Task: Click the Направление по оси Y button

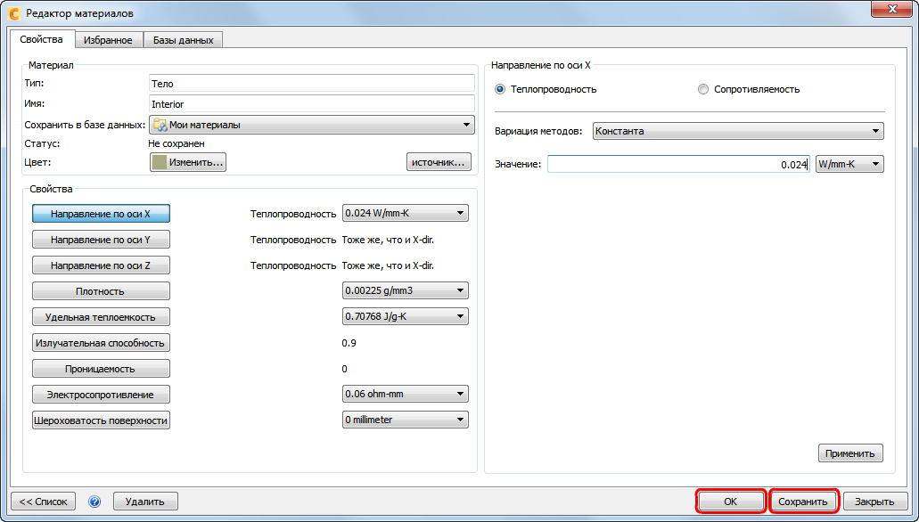Action: (101, 240)
